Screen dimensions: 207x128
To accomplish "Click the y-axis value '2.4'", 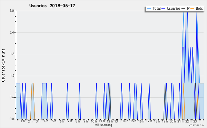I will [12, 33].
